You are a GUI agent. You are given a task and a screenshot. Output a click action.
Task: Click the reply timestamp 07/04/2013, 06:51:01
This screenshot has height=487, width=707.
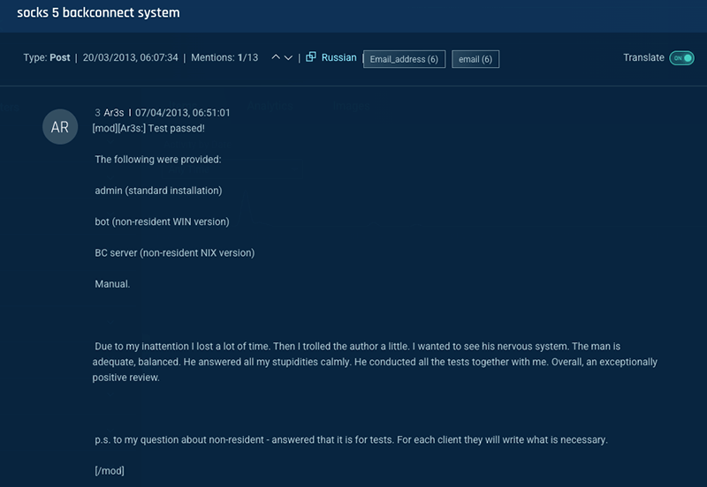pyautogui.click(x=183, y=113)
